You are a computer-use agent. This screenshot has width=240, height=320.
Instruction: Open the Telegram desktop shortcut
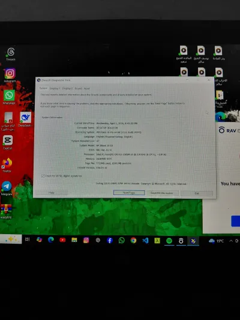(x=7, y=188)
